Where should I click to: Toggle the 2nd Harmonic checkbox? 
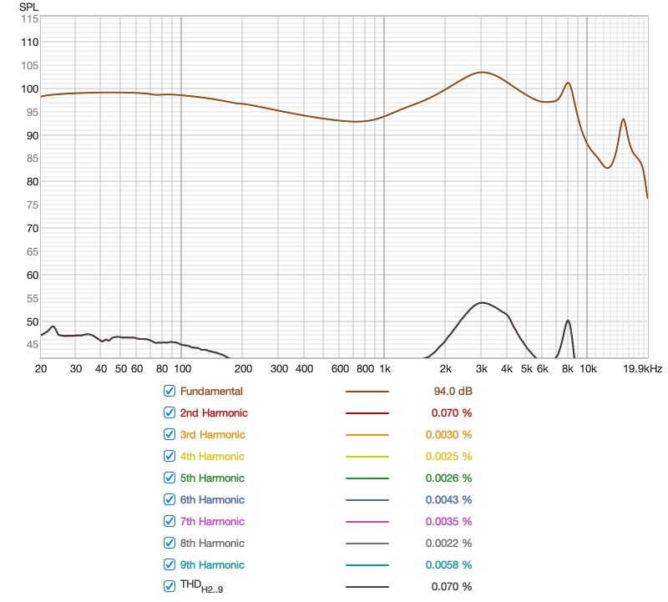coord(170,412)
